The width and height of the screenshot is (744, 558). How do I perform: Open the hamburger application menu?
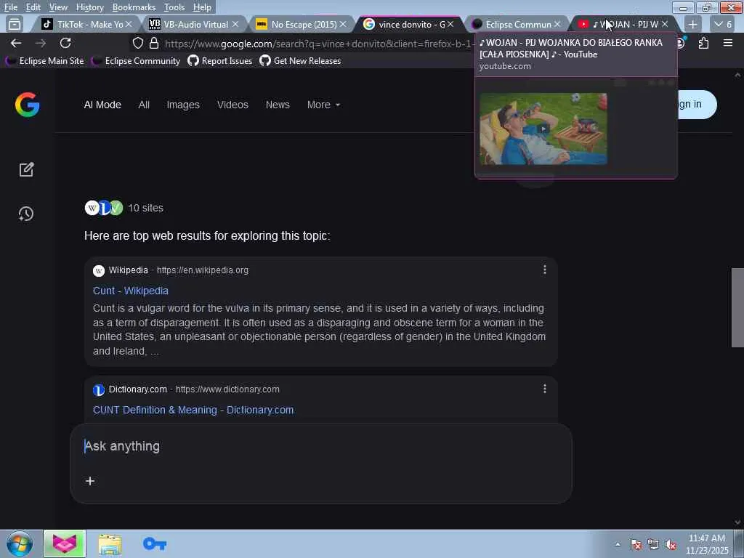[x=727, y=43]
